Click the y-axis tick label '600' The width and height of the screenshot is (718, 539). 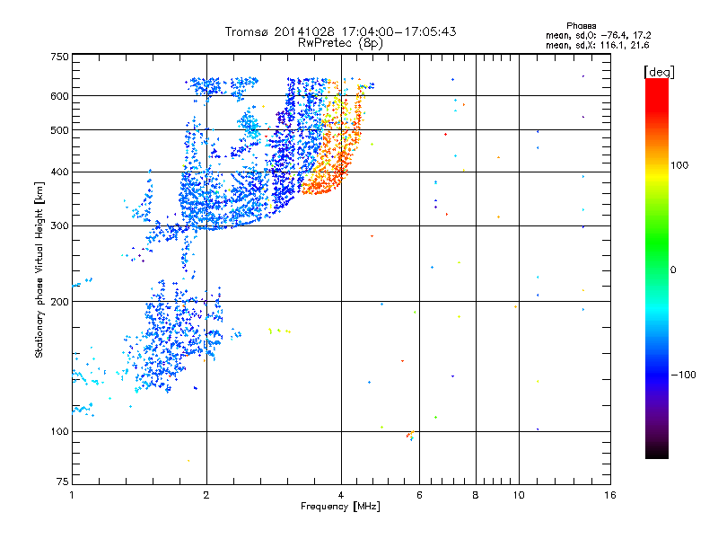[60, 96]
